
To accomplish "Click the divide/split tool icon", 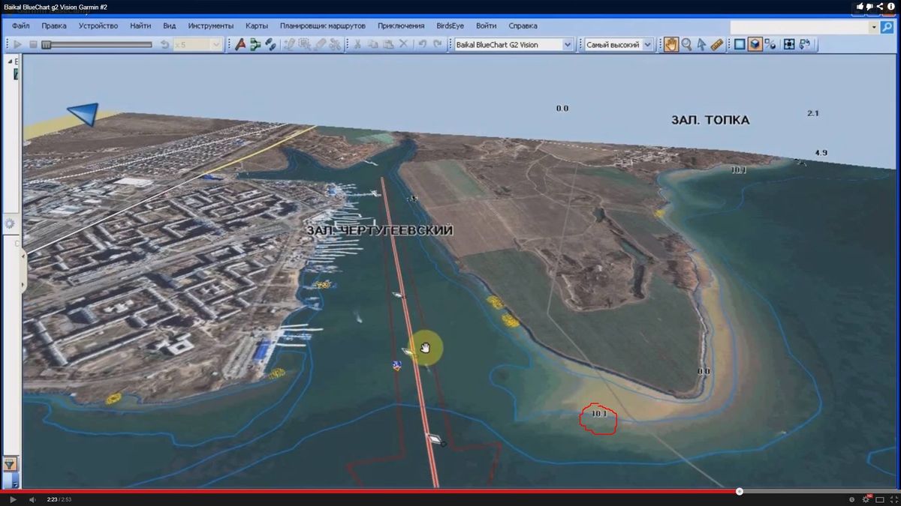I will click(334, 45).
